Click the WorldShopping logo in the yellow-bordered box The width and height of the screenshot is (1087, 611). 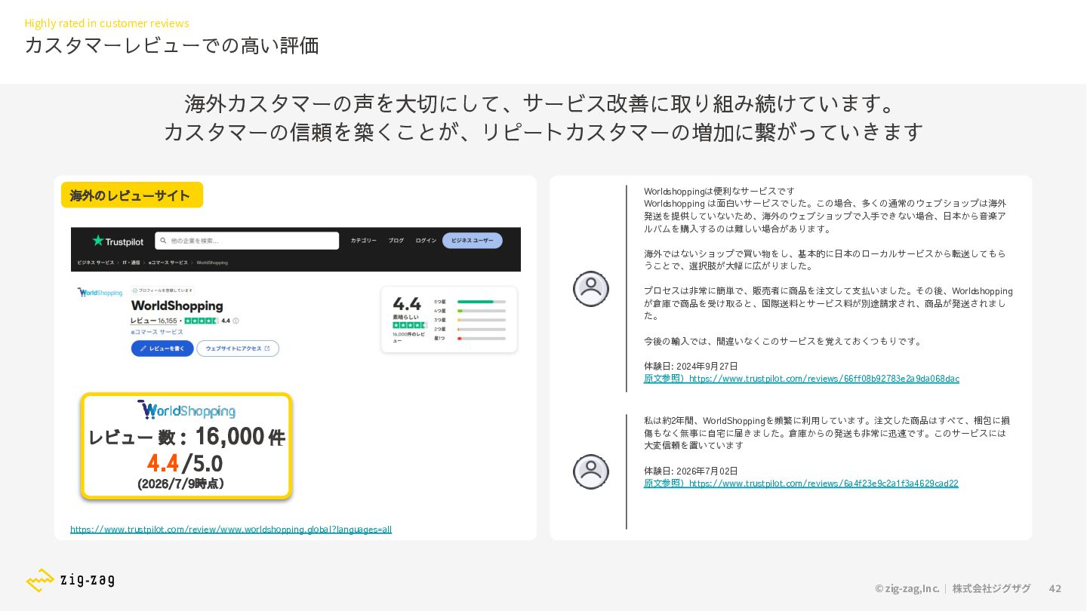[186, 410]
